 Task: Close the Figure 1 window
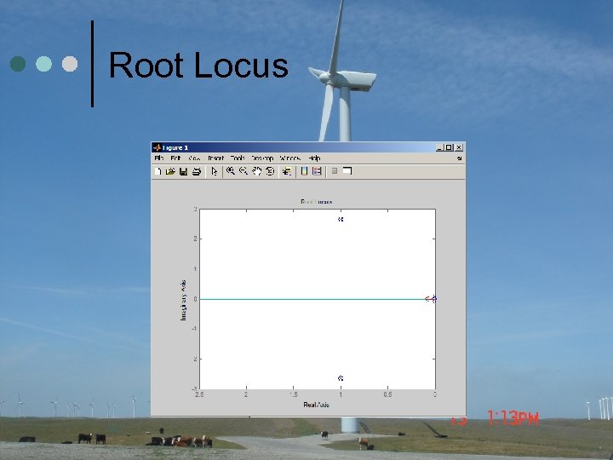459,147
